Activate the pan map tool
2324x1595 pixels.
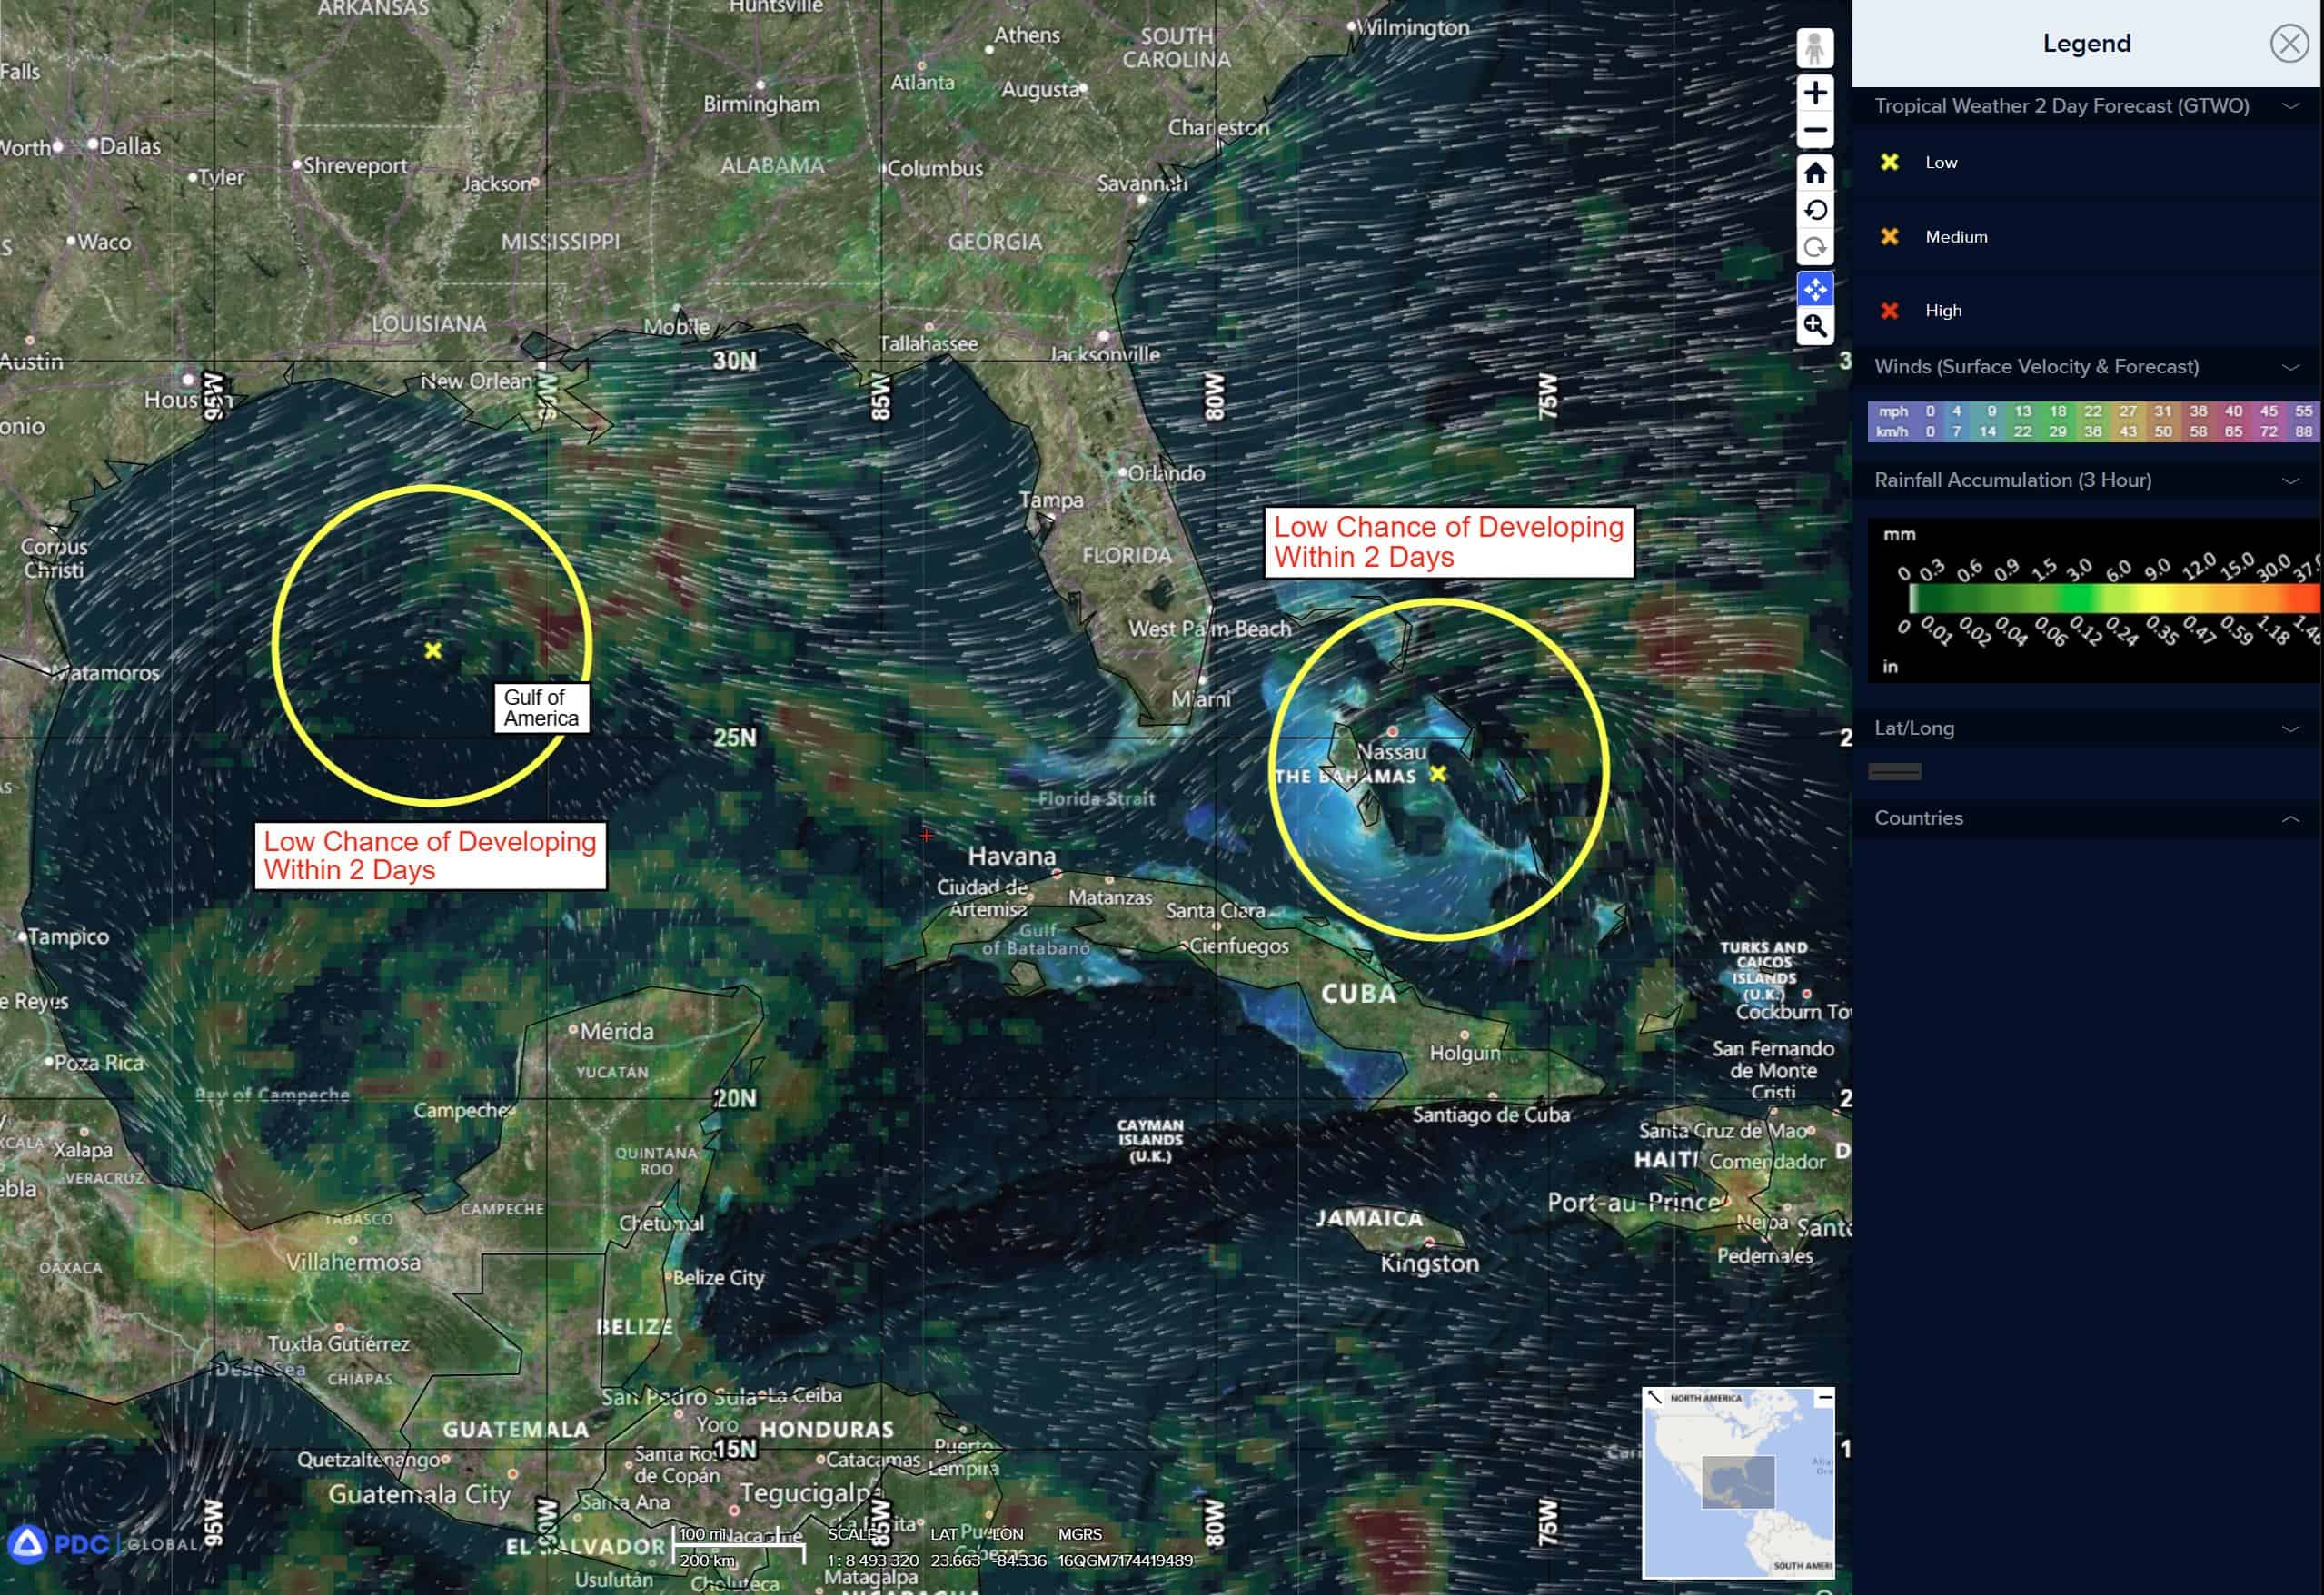click(x=1814, y=289)
